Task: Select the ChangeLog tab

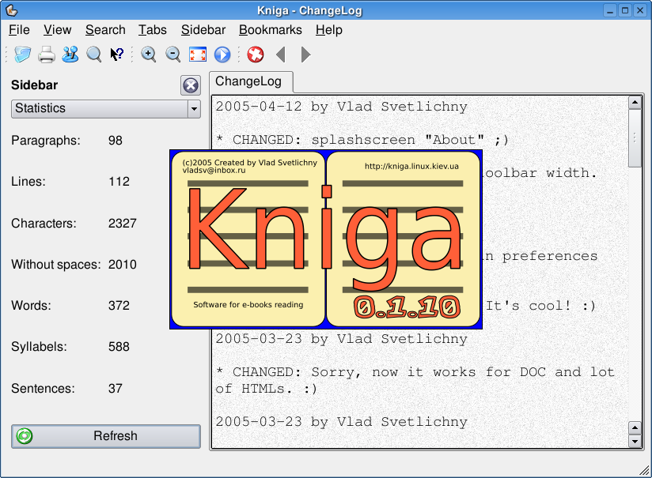Action: coord(251,82)
